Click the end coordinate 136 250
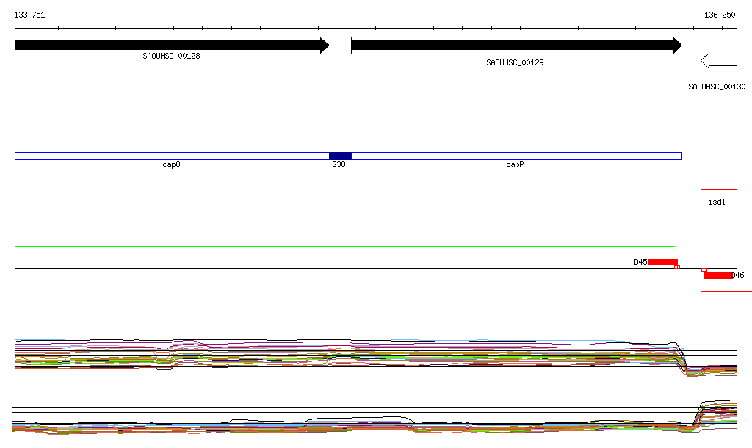Viewport: 752px width, 448px height. [x=719, y=15]
